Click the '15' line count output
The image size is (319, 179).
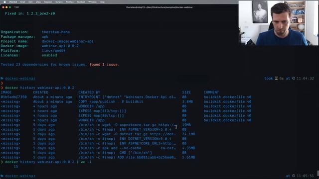(x=16, y=167)
